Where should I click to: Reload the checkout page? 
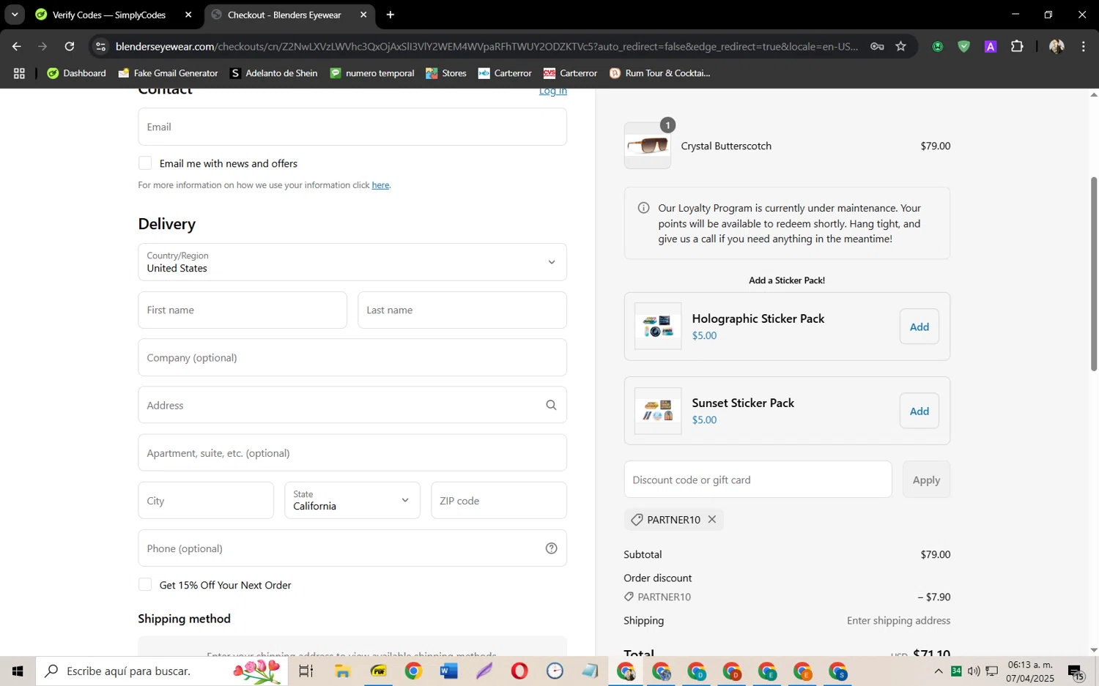coord(70,46)
